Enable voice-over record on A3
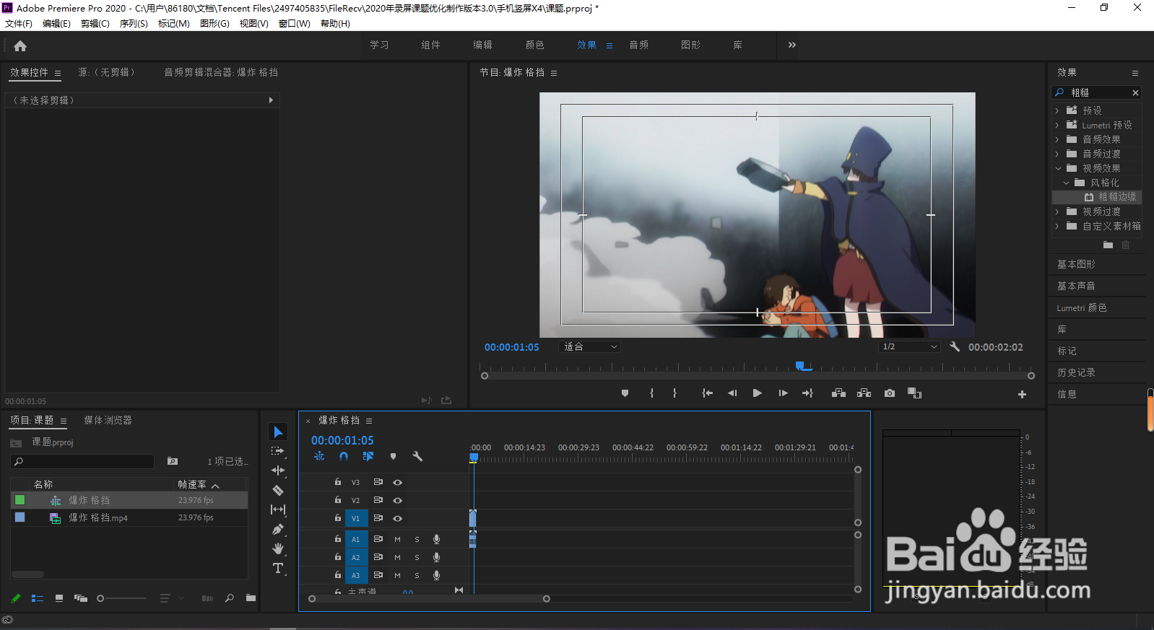The width and height of the screenshot is (1154, 630). click(x=436, y=575)
